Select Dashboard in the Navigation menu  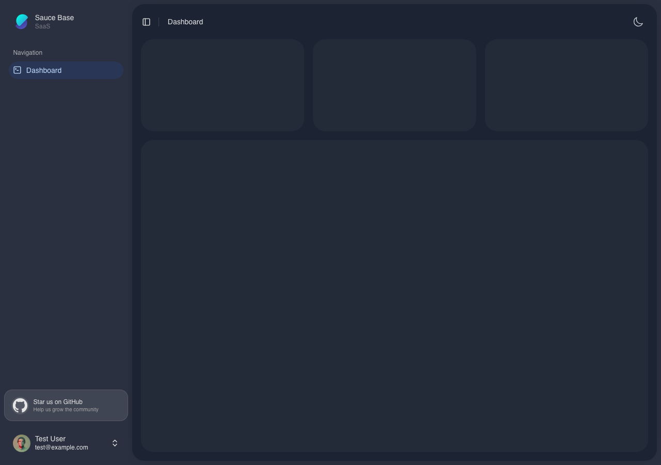44,70
